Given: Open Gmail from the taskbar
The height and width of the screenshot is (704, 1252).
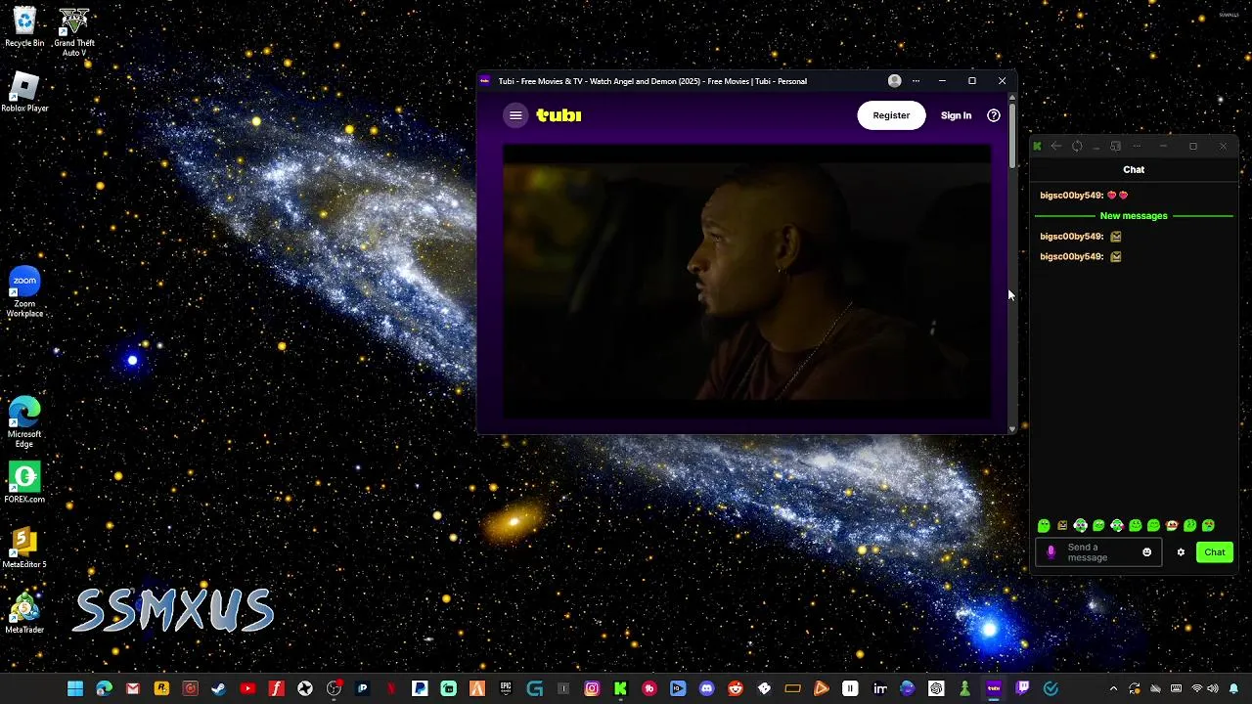Looking at the screenshot, I should 133,689.
